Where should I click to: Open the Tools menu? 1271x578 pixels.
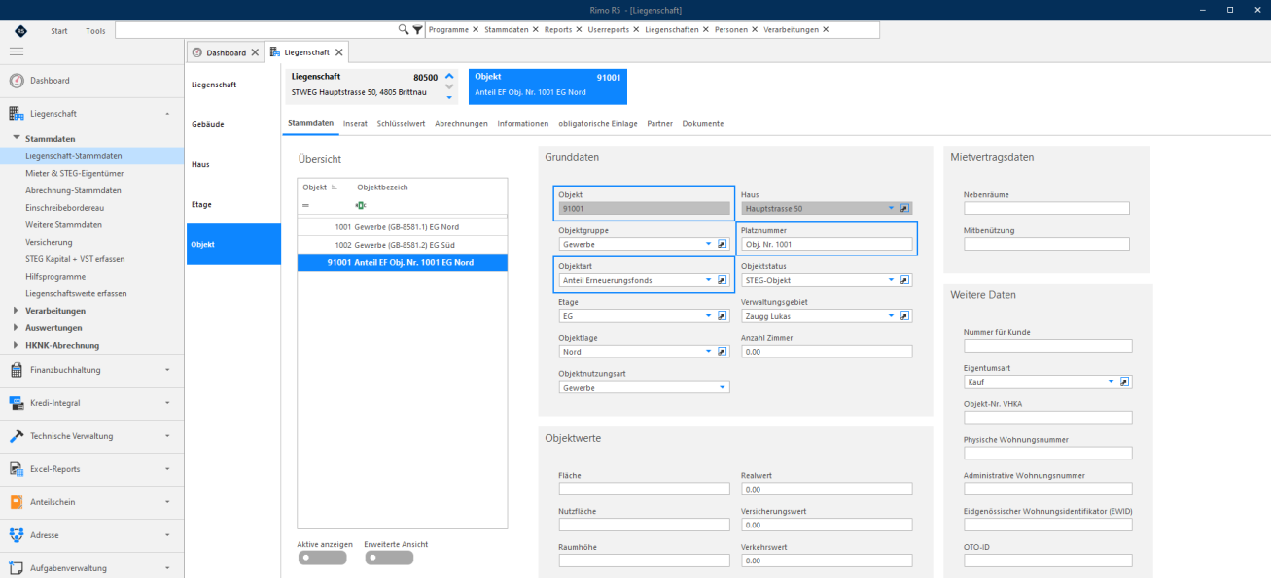point(95,30)
